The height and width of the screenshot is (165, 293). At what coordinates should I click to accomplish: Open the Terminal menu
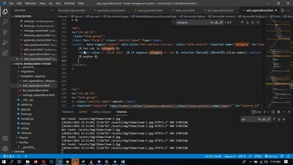coord(69,3)
